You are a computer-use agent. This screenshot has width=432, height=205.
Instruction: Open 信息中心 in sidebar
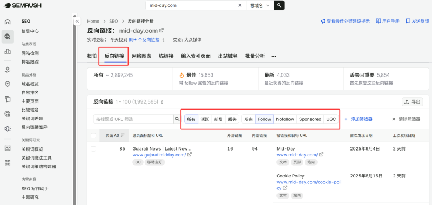pos(30,31)
